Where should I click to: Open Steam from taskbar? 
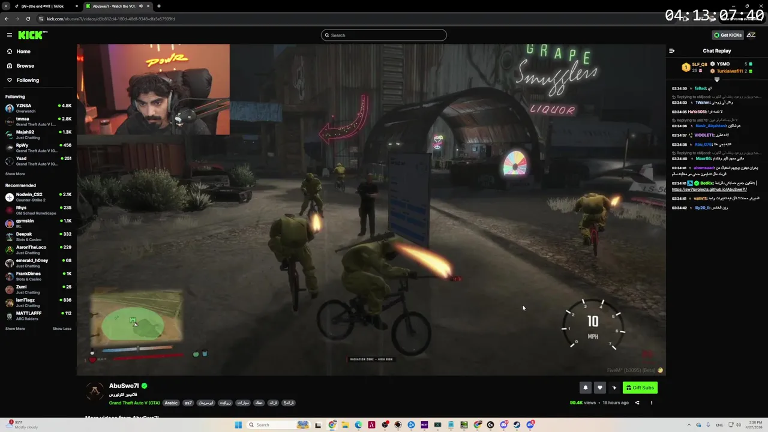point(517,425)
